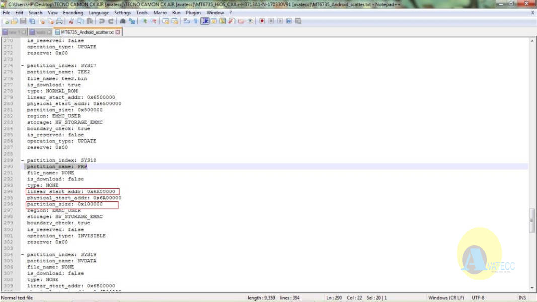Viewport: 537px width, 302px height.
Task: Open Find with the binoculars icon
Action: (123, 21)
